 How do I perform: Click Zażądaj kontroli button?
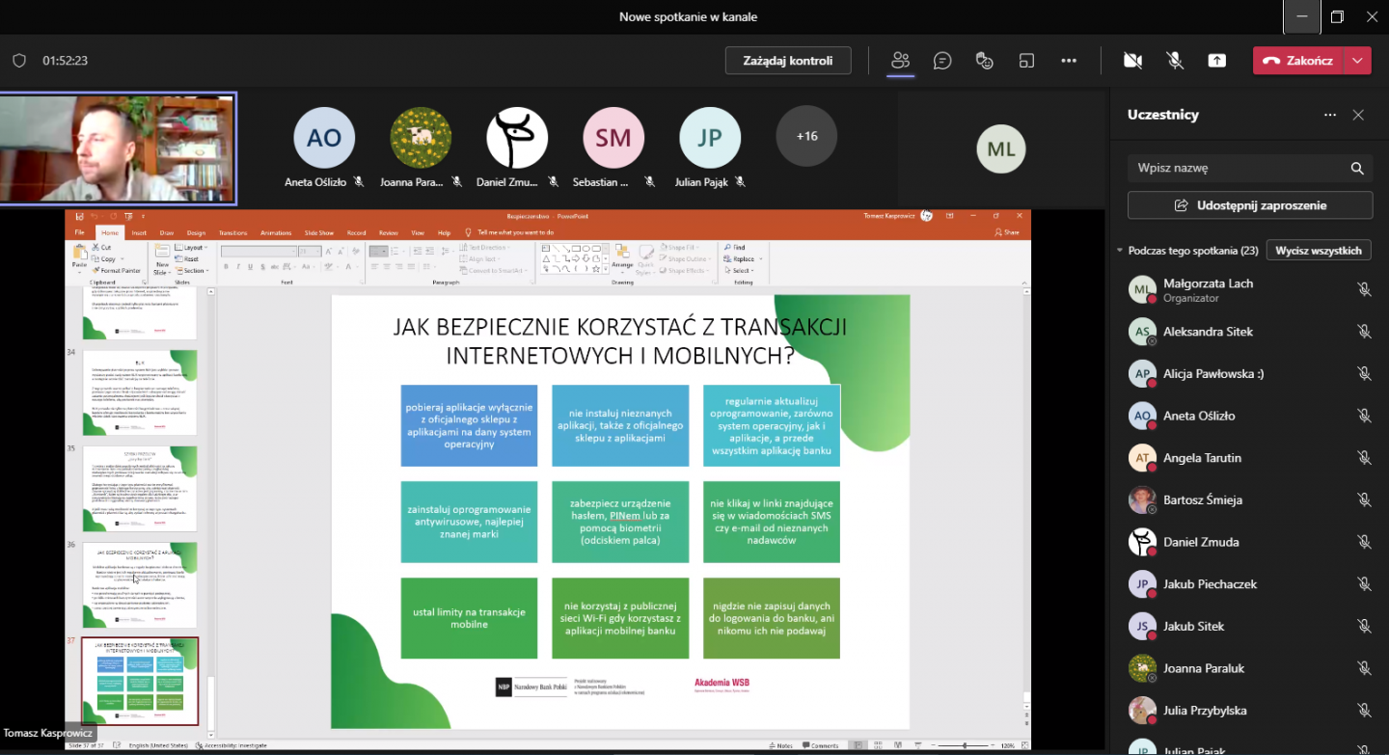[x=788, y=60]
